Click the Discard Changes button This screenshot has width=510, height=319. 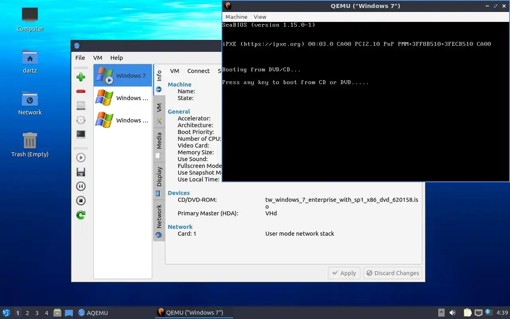393,273
